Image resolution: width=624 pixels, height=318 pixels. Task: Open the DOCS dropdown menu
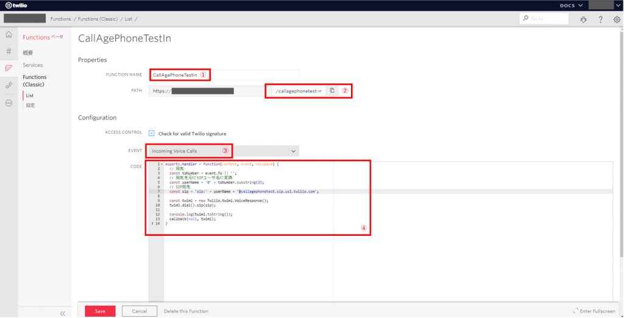[571, 5]
